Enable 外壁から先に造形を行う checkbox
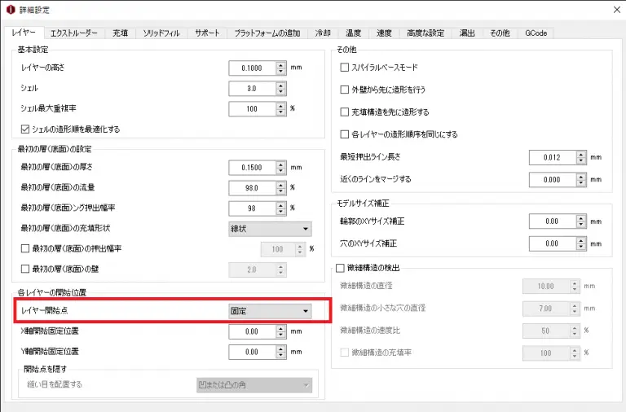Screen dimensions: 626x412 tap(345, 89)
